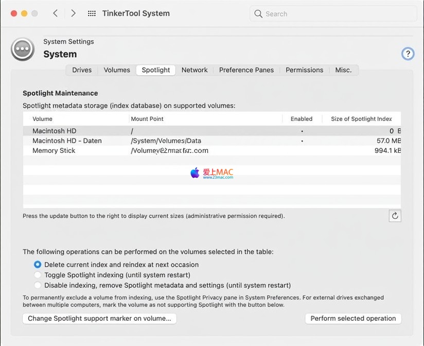Open the Preference Panes tab
This screenshot has height=346, width=424.
tap(246, 70)
